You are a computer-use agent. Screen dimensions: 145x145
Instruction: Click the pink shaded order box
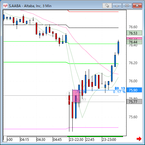click(x=76, y=96)
